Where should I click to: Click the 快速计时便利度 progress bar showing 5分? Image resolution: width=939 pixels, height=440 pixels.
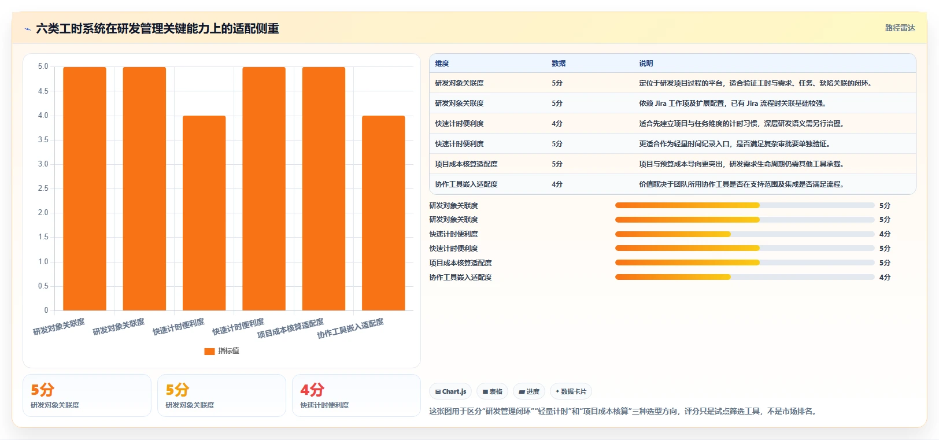pos(745,248)
